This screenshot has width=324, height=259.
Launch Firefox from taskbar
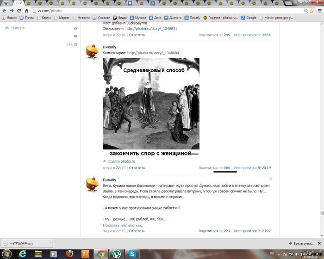coord(70,254)
